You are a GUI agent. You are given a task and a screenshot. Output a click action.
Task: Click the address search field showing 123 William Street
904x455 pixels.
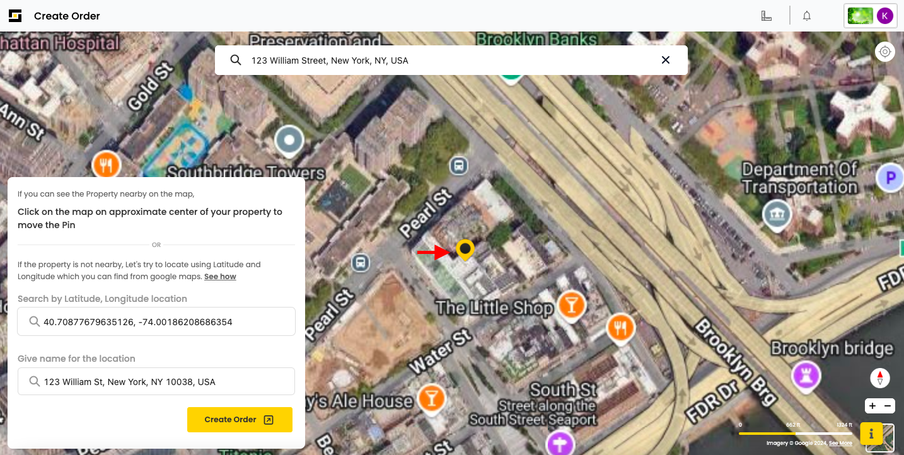pos(451,60)
